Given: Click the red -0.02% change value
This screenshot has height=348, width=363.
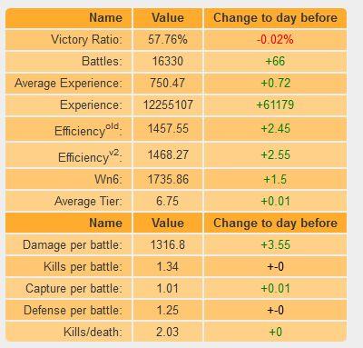Looking at the screenshot, I should [x=275, y=39].
